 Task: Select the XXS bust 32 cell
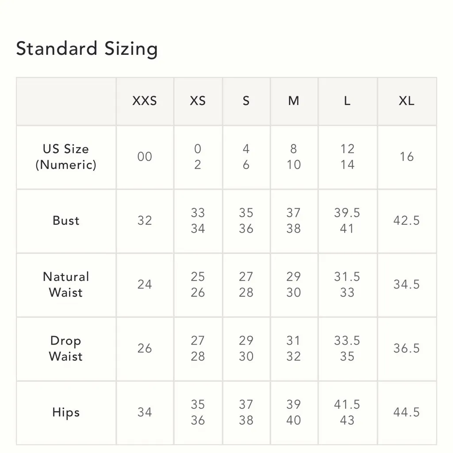tap(145, 220)
